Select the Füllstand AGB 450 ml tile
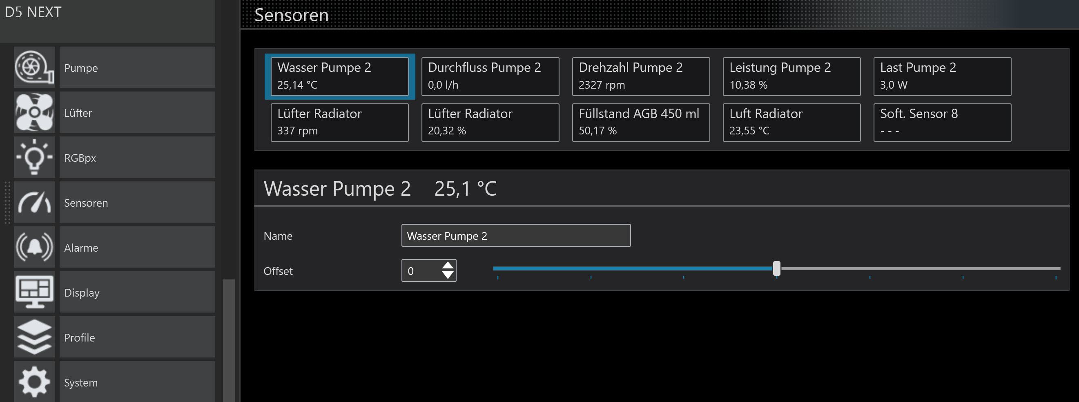The width and height of the screenshot is (1079, 402). point(641,123)
